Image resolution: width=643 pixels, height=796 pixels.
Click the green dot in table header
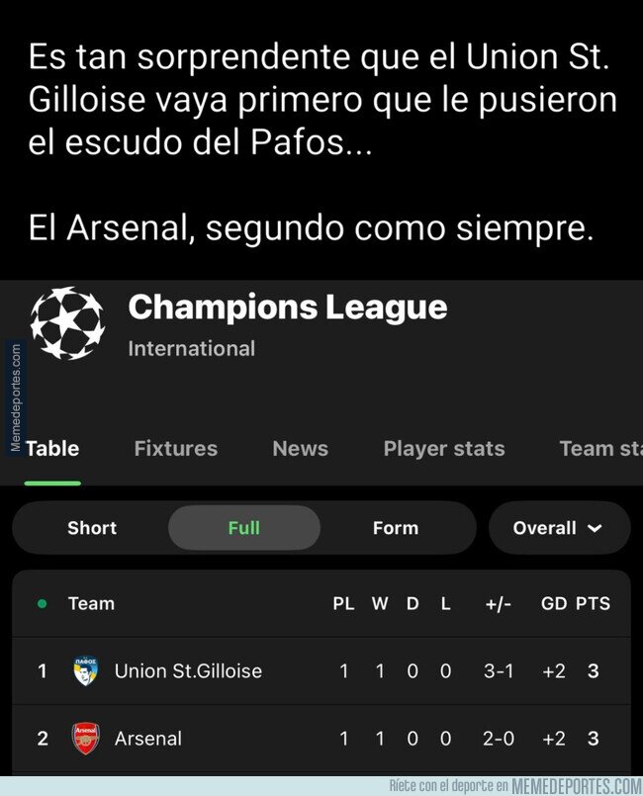click(42, 603)
